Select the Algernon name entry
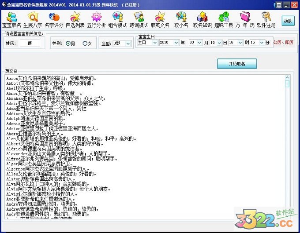 (48, 169)
